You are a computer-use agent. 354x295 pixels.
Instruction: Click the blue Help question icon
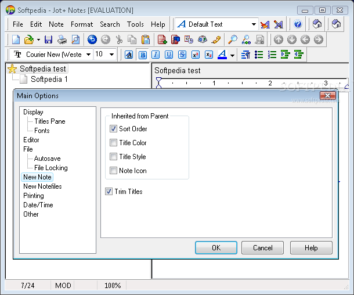click(x=298, y=24)
